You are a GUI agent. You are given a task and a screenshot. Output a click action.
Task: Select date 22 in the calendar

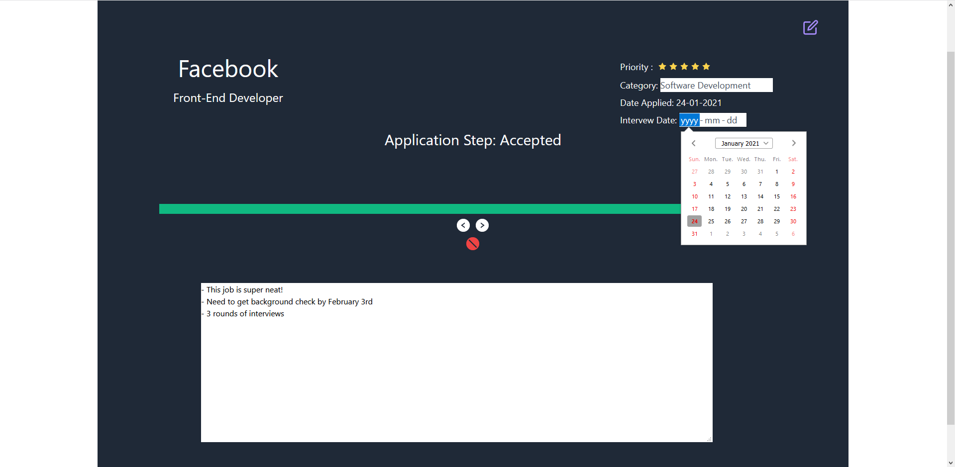777,209
